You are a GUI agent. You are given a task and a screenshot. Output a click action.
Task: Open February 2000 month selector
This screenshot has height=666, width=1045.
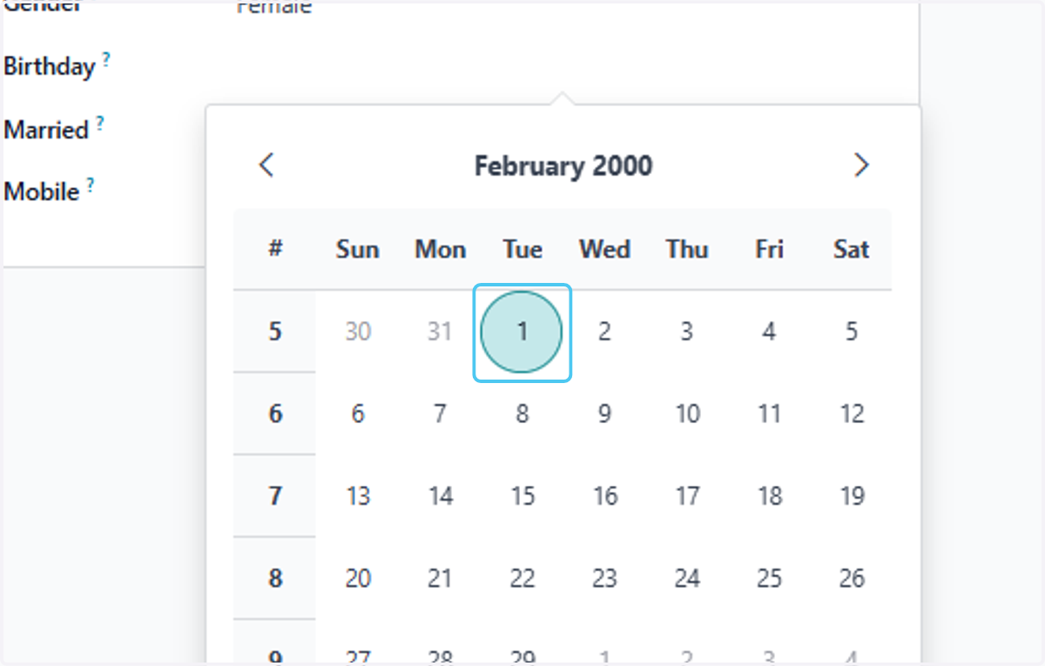tap(563, 165)
